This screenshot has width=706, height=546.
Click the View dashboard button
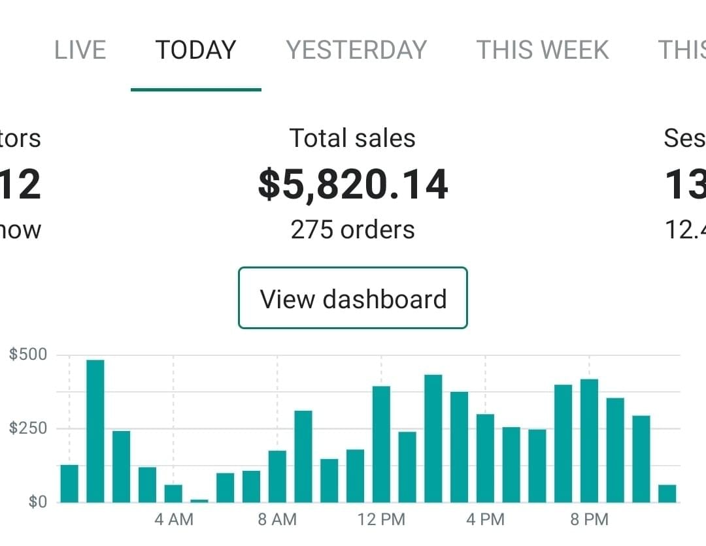(353, 298)
